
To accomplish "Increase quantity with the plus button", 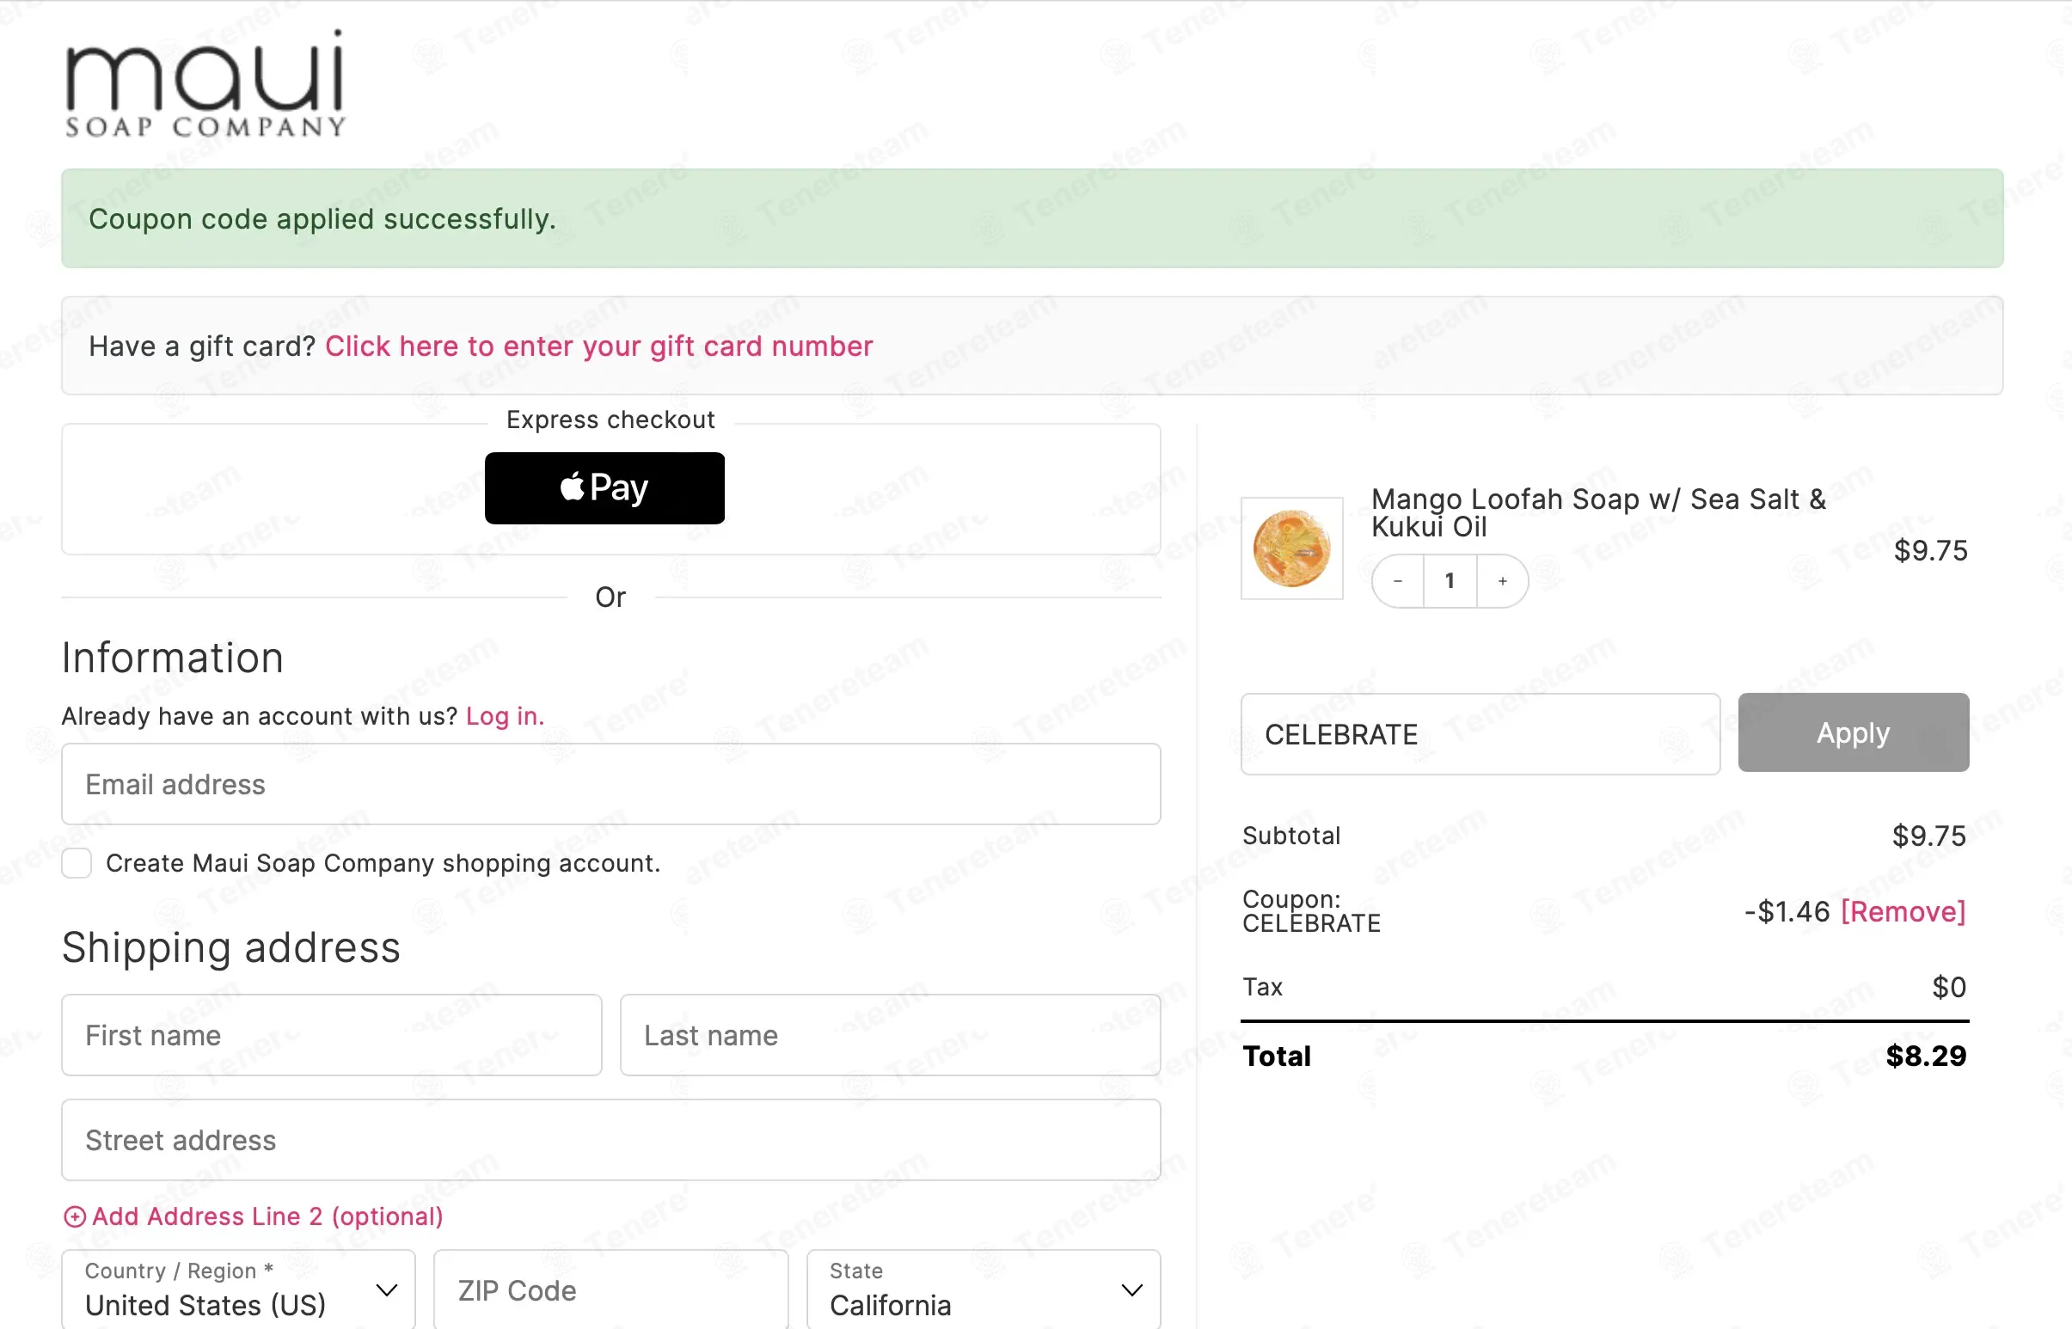I will (x=1503, y=581).
